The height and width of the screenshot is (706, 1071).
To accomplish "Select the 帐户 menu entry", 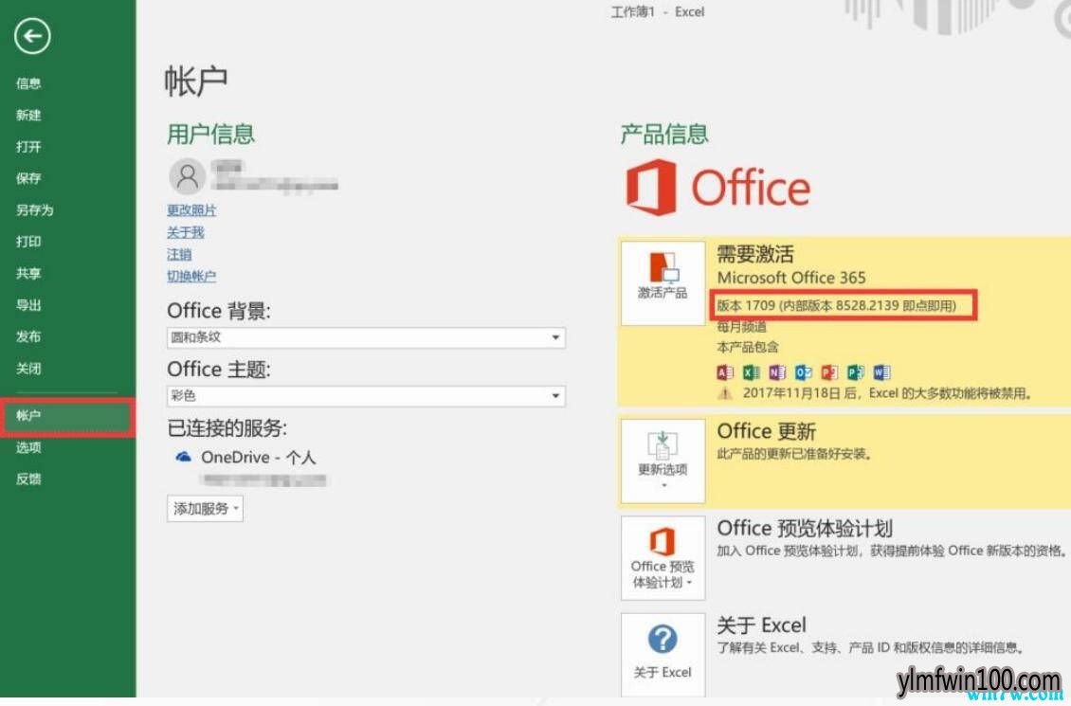I will tap(67, 416).
